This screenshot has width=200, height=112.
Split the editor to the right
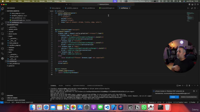pos(195,8)
